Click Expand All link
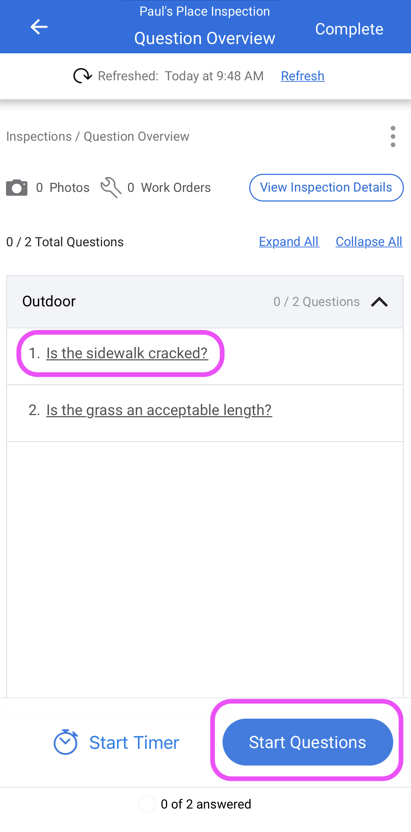The image size is (411, 832). tap(289, 242)
